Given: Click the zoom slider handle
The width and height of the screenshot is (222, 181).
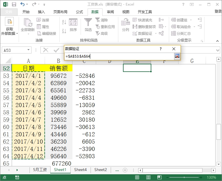Looking at the screenshot, I should pyautogui.click(x=184, y=177).
